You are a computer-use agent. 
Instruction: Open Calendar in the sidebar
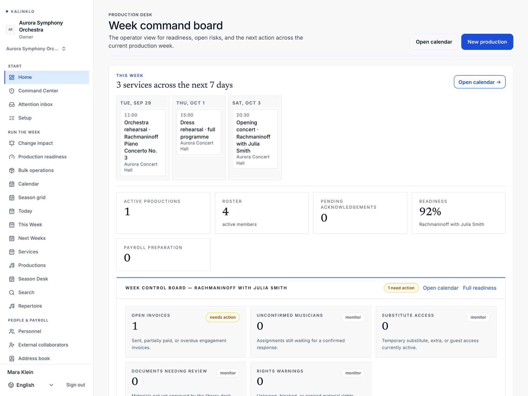[47, 184]
